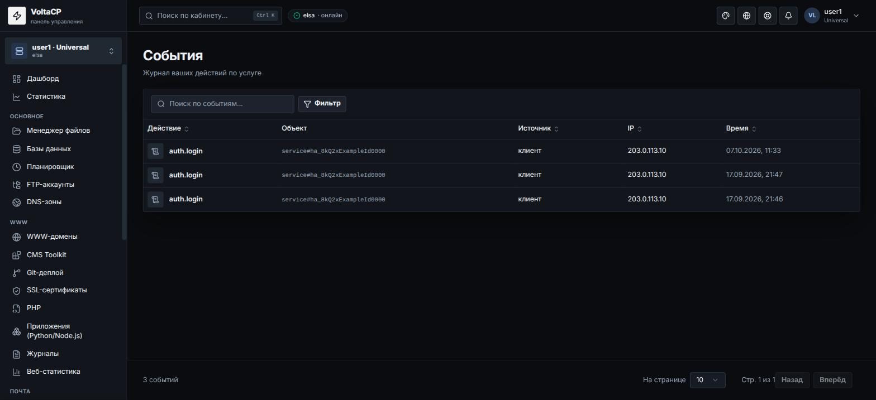Open the support lifebuoy icon
This screenshot has height=400, width=876.
click(768, 16)
